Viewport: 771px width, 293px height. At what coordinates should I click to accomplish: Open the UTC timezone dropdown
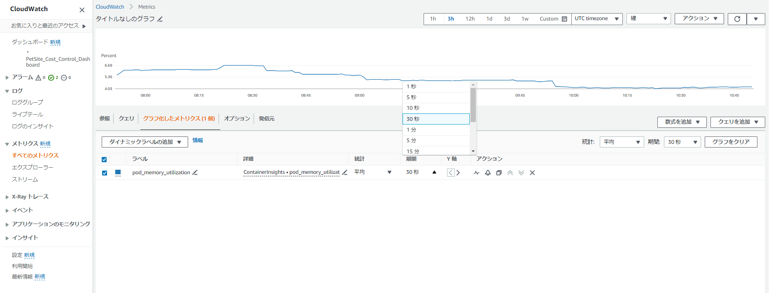coord(597,19)
